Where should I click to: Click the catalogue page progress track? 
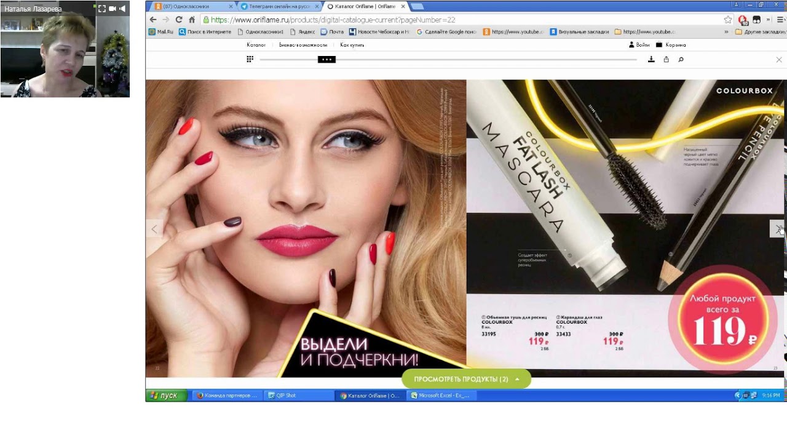click(x=448, y=60)
